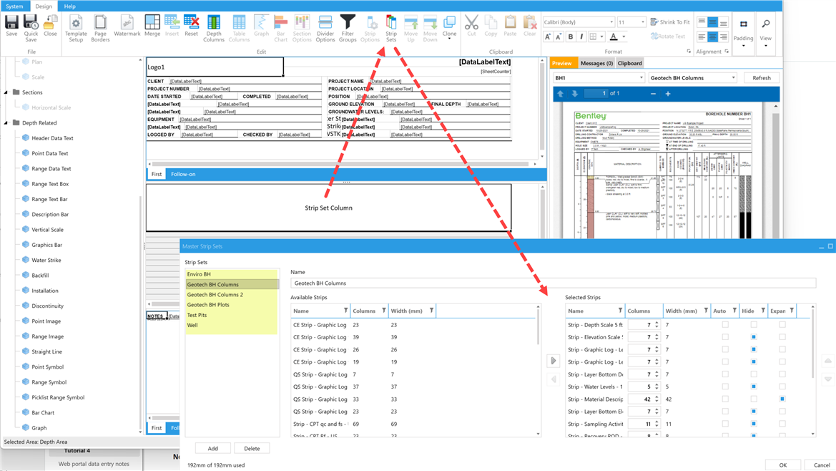
Task: Click the Watermark ribbon icon
Action: point(127,26)
